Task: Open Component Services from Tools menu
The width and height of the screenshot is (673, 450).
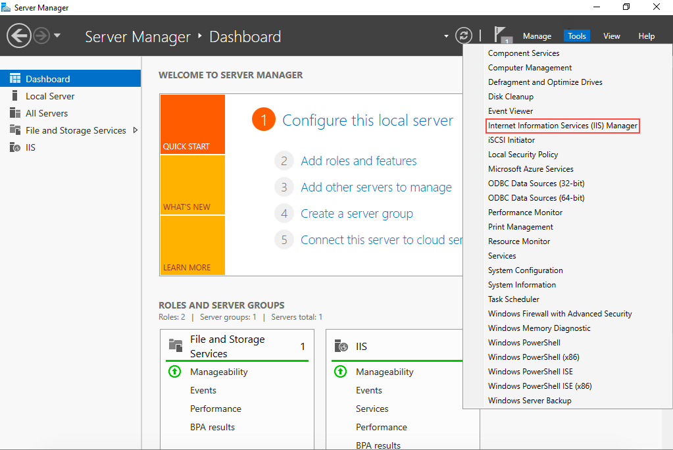Action: [524, 53]
